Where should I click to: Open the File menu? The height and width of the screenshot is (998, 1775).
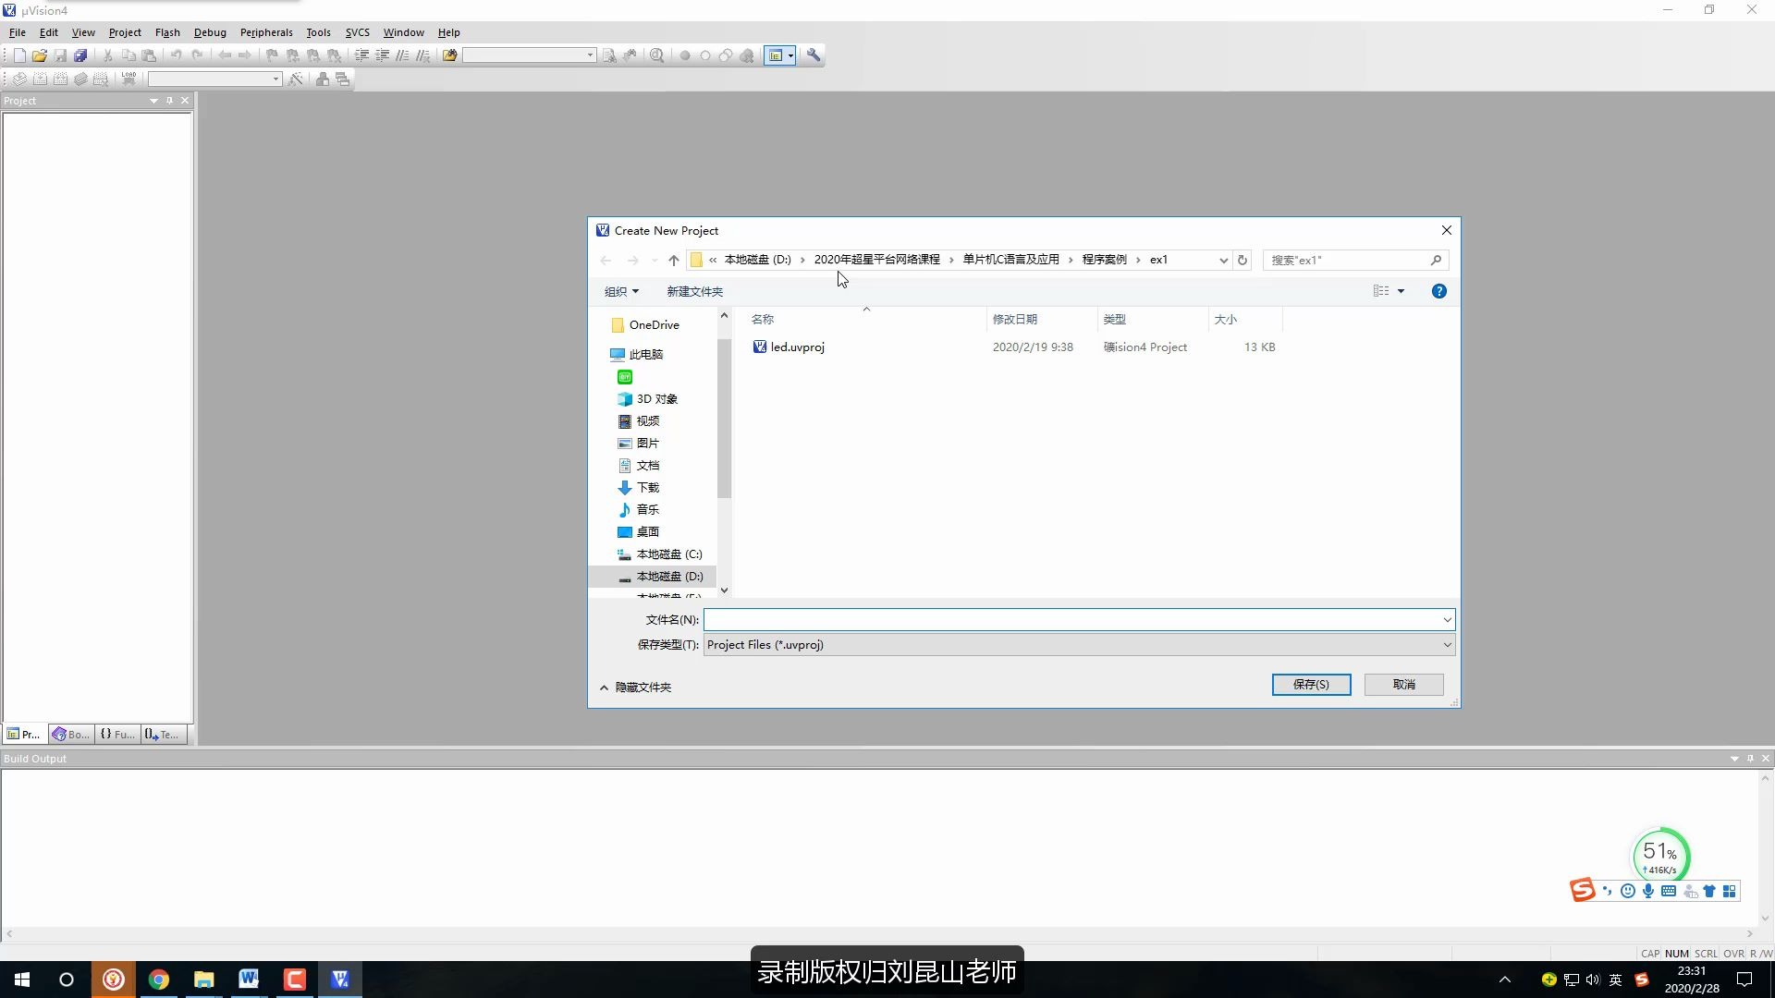pyautogui.click(x=18, y=32)
